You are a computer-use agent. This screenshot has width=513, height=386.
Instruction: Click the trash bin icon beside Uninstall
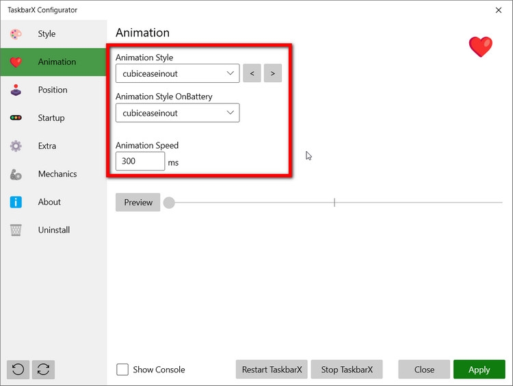[x=16, y=230]
